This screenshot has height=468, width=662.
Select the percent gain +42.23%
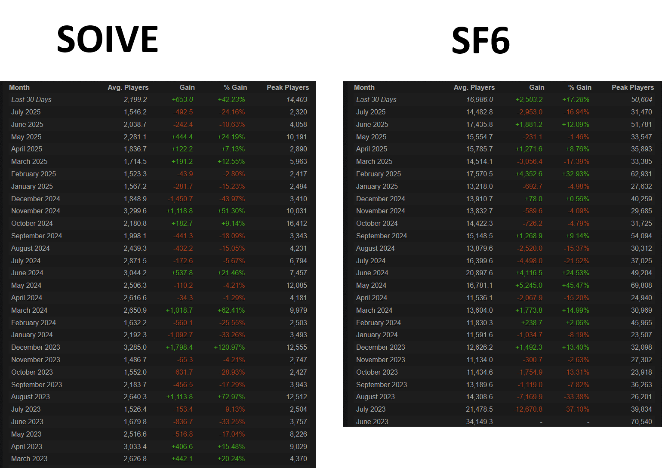231,99
